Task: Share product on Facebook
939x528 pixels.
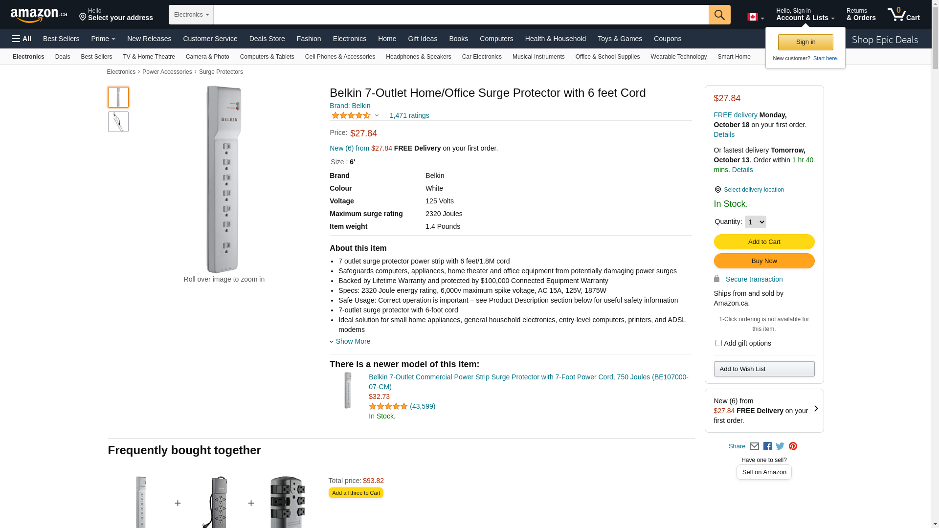Action: [x=767, y=446]
